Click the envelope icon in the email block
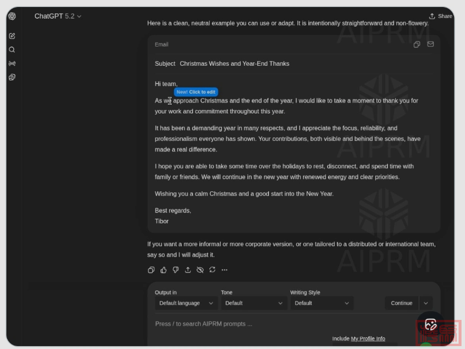This screenshot has height=349, width=465. (431, 44)
